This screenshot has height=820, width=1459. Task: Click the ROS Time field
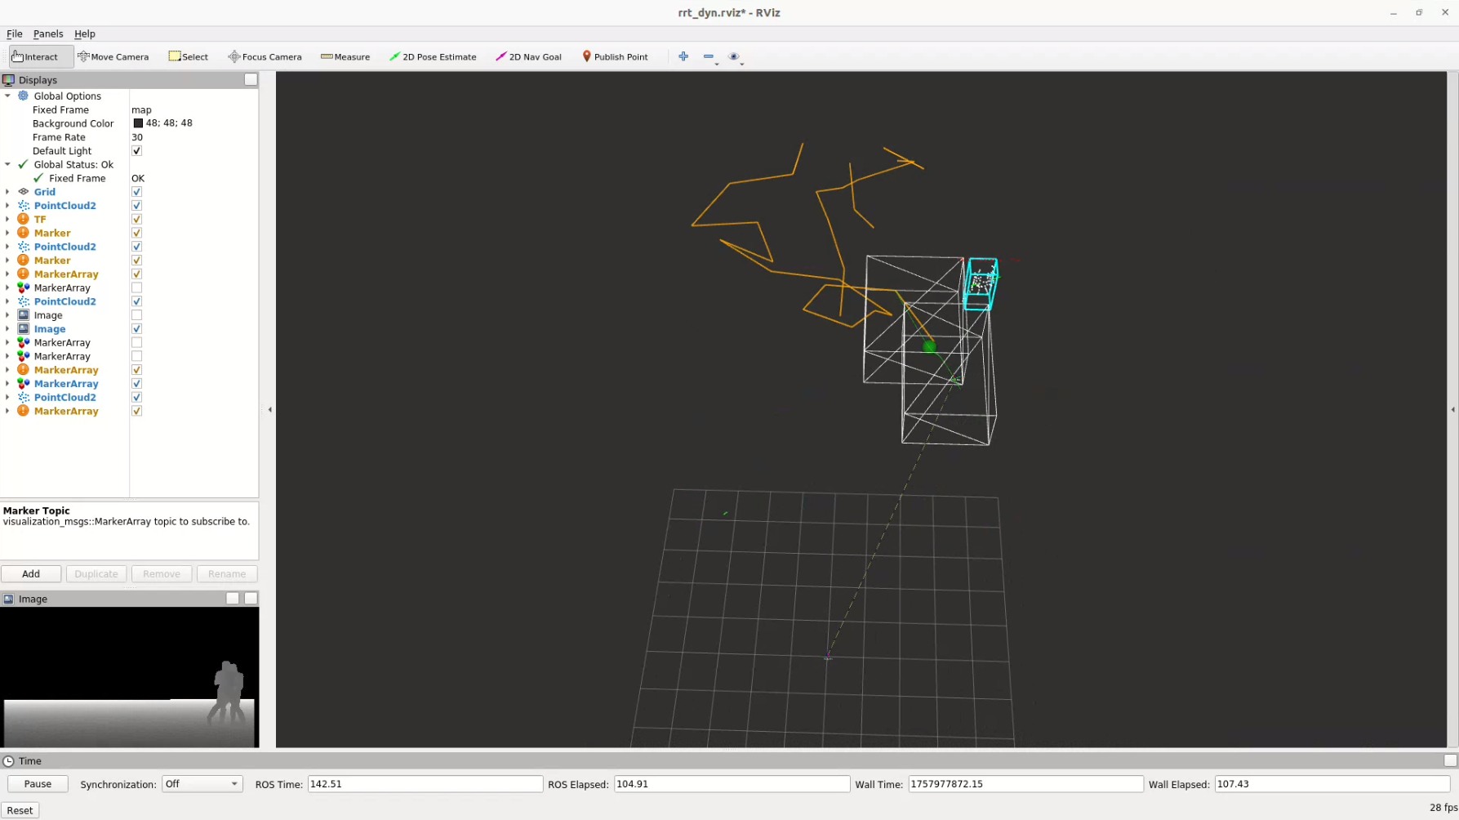coord(424,784)
